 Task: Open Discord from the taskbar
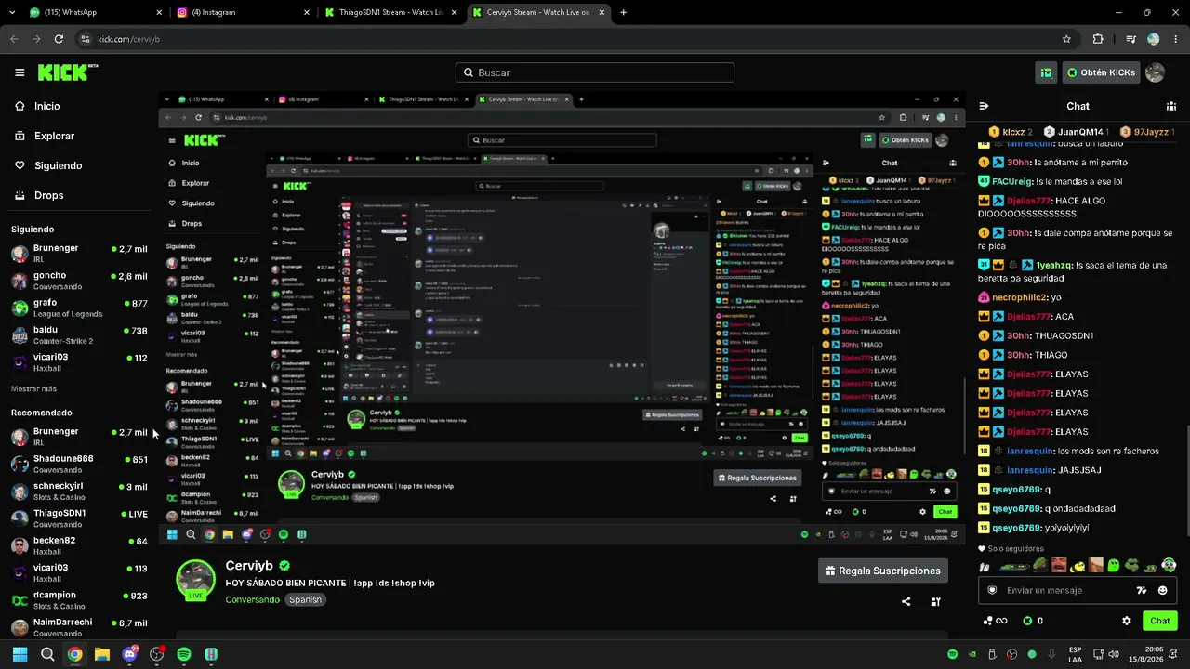click(130, 654)
